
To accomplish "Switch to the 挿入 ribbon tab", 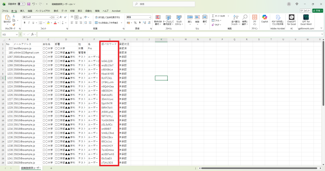I will (x=22, y=10).
